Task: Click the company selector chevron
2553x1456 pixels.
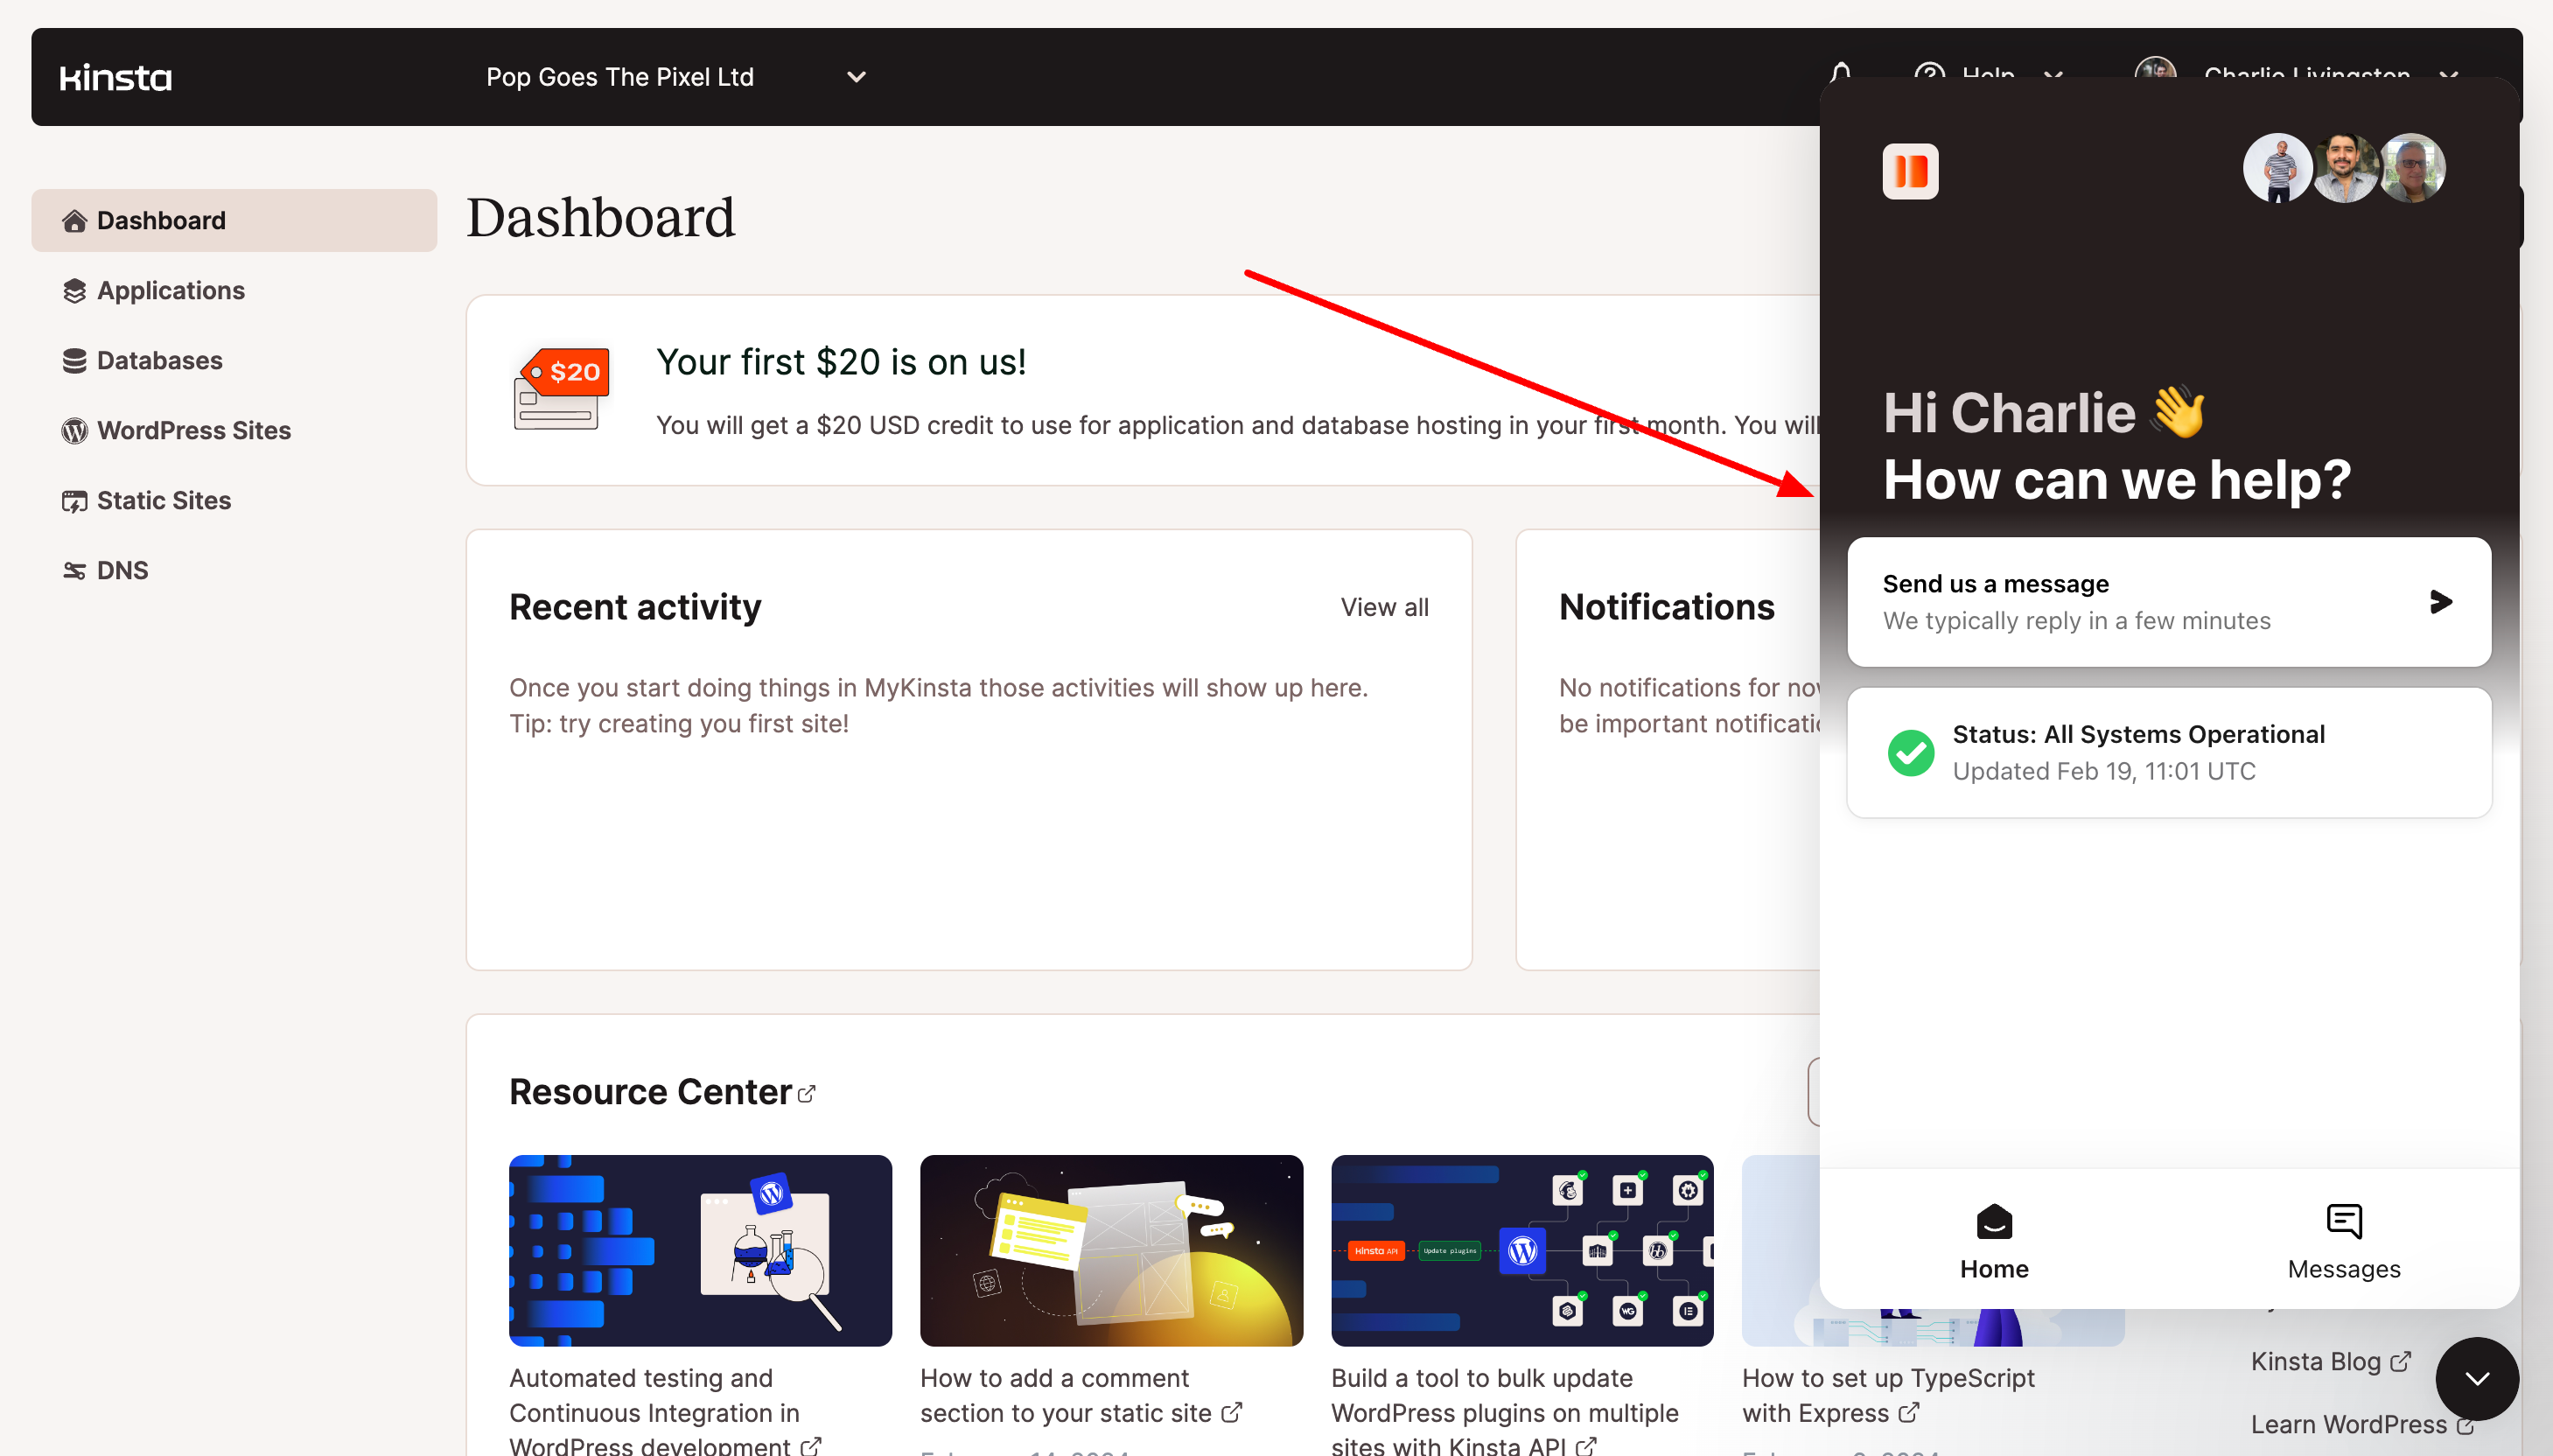Action: pyautogui.click(x=856, y=77)
